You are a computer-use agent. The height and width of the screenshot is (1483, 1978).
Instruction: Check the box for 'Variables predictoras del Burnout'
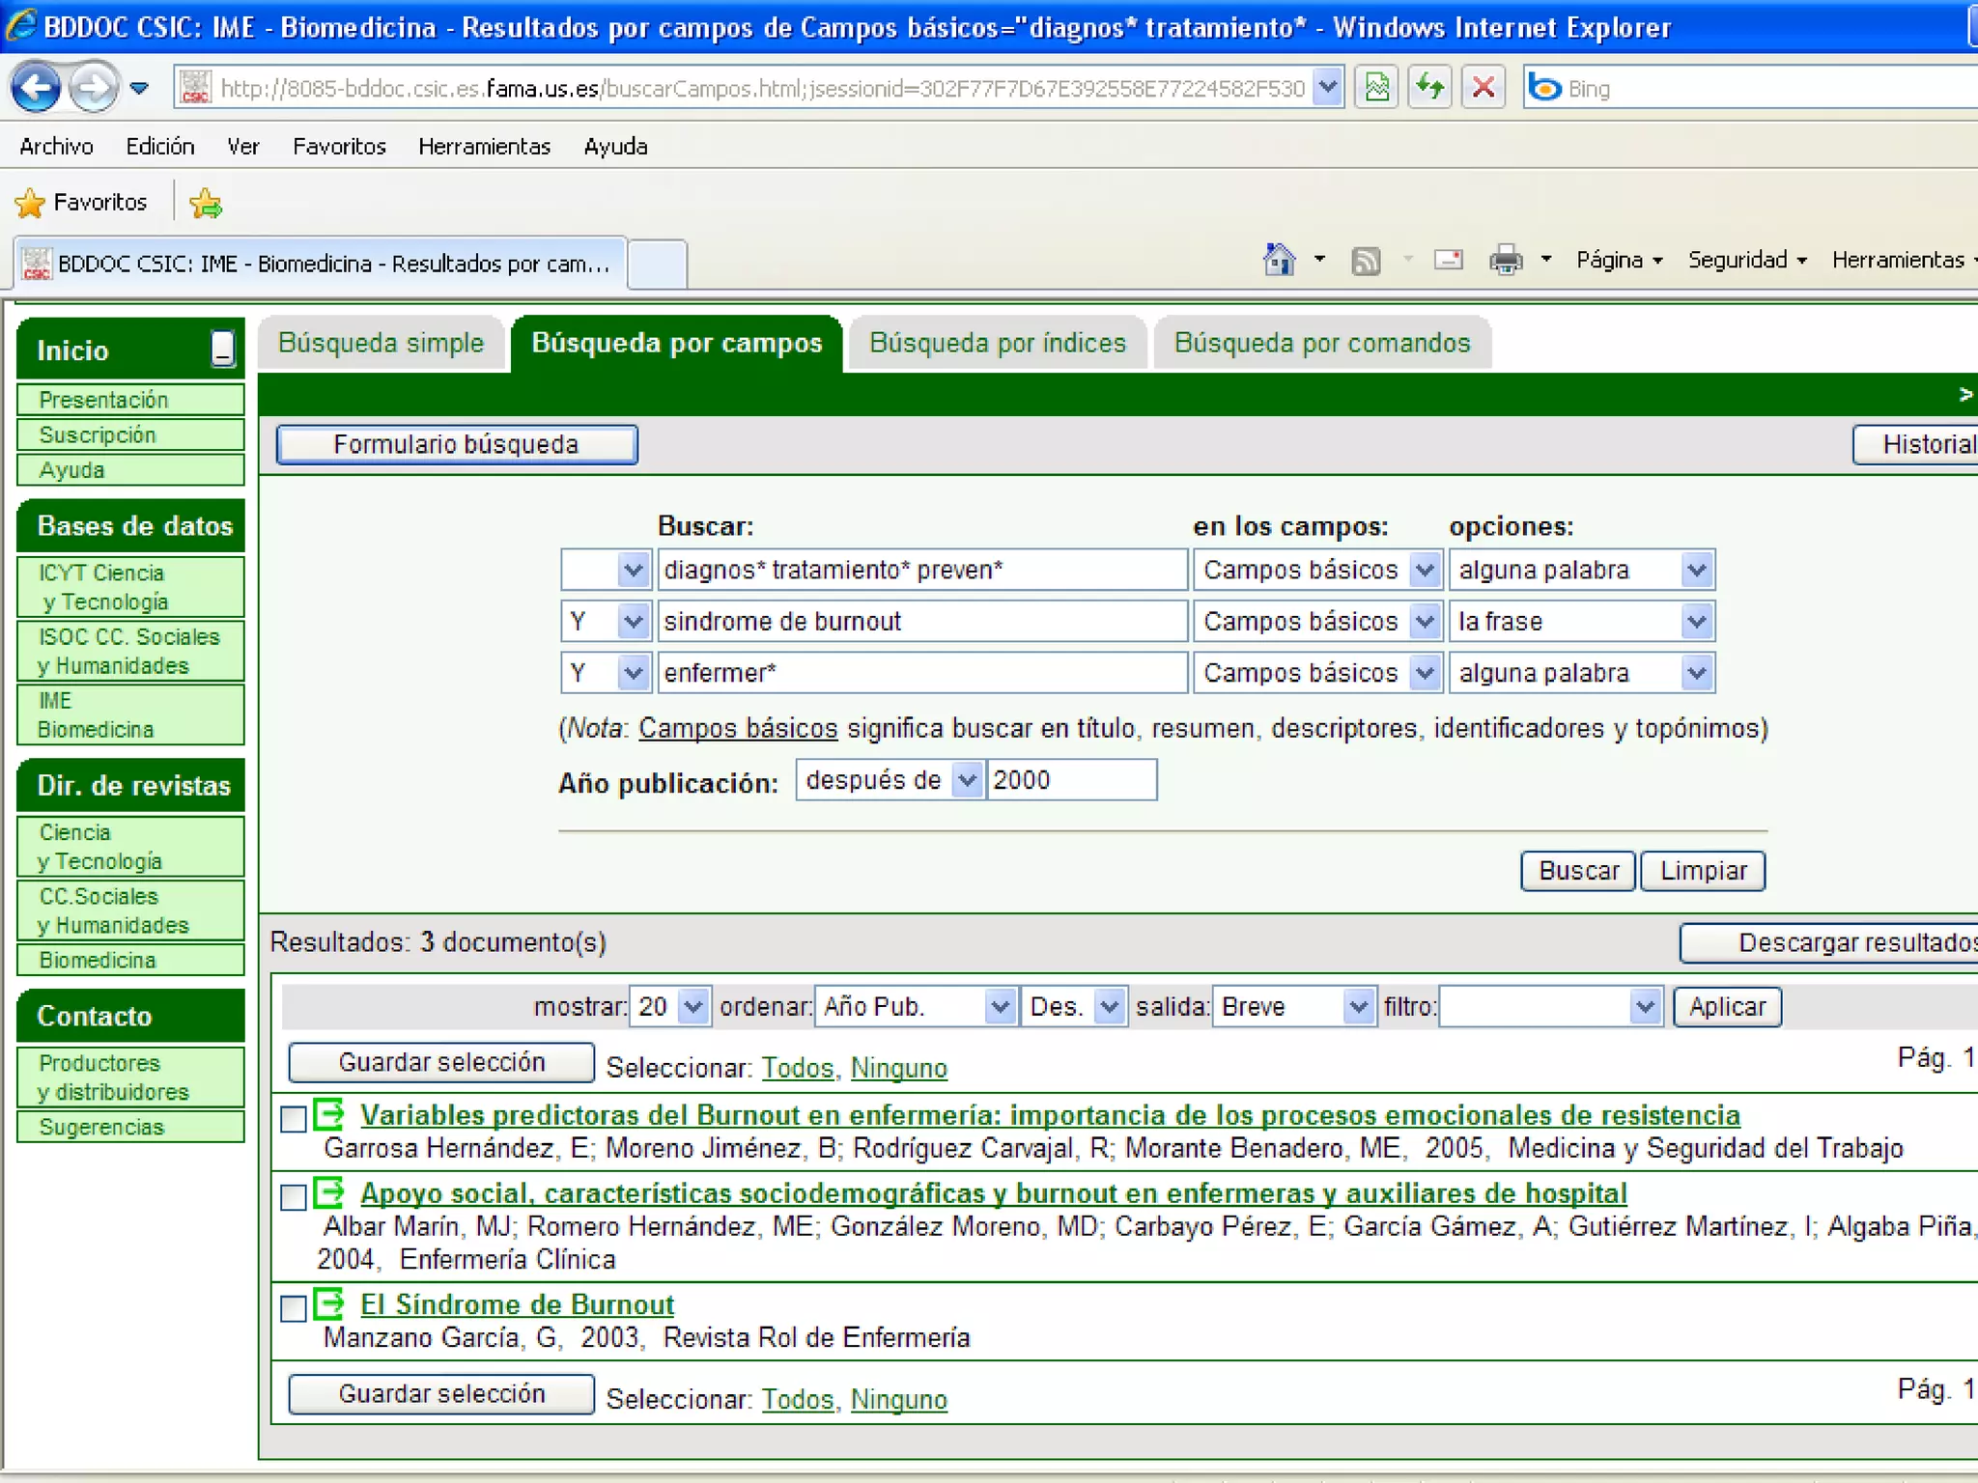[x=294, y=1119]
